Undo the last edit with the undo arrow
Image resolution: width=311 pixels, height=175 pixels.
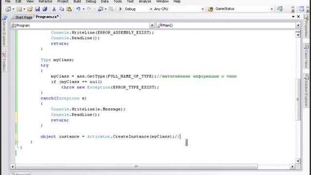[x=78, y=9]
